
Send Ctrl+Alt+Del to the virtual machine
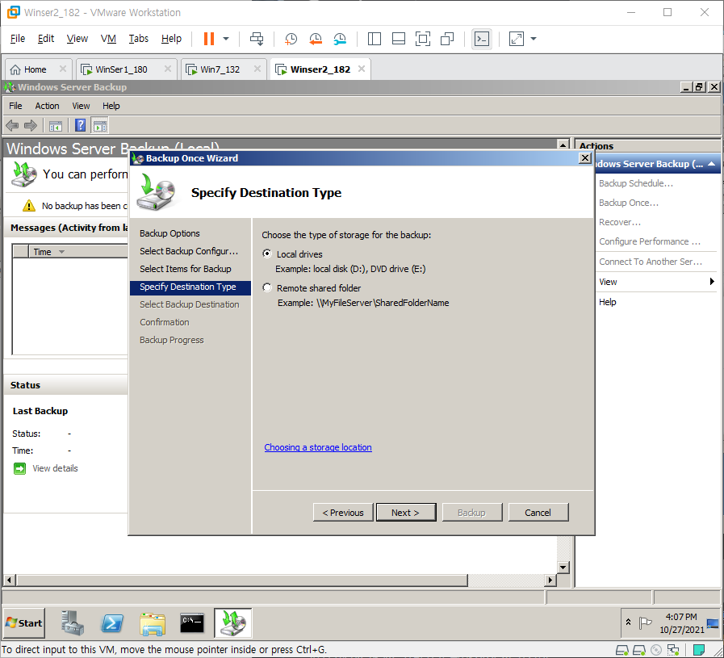click(257, 39)
